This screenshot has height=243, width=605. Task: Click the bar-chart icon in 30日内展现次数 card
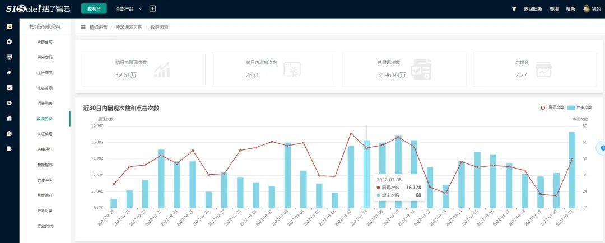161,69
